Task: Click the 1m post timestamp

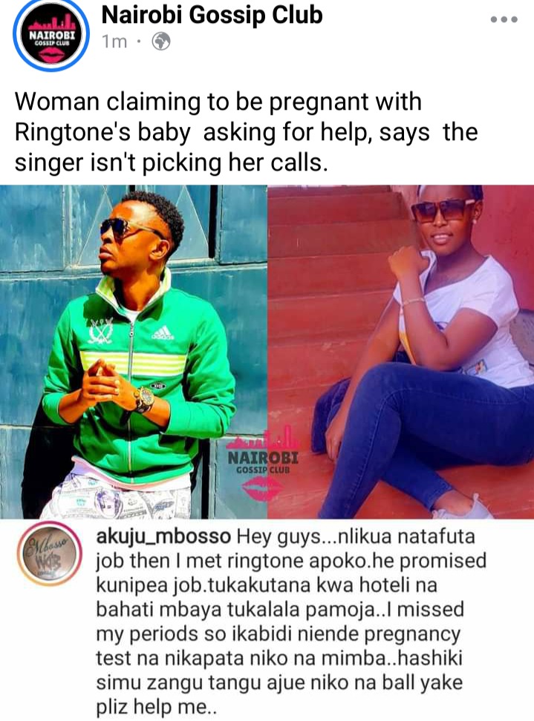Action: point(114,42)
